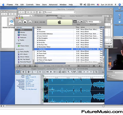Click the eject disc button in iTunes

click(x=100, y=66)
